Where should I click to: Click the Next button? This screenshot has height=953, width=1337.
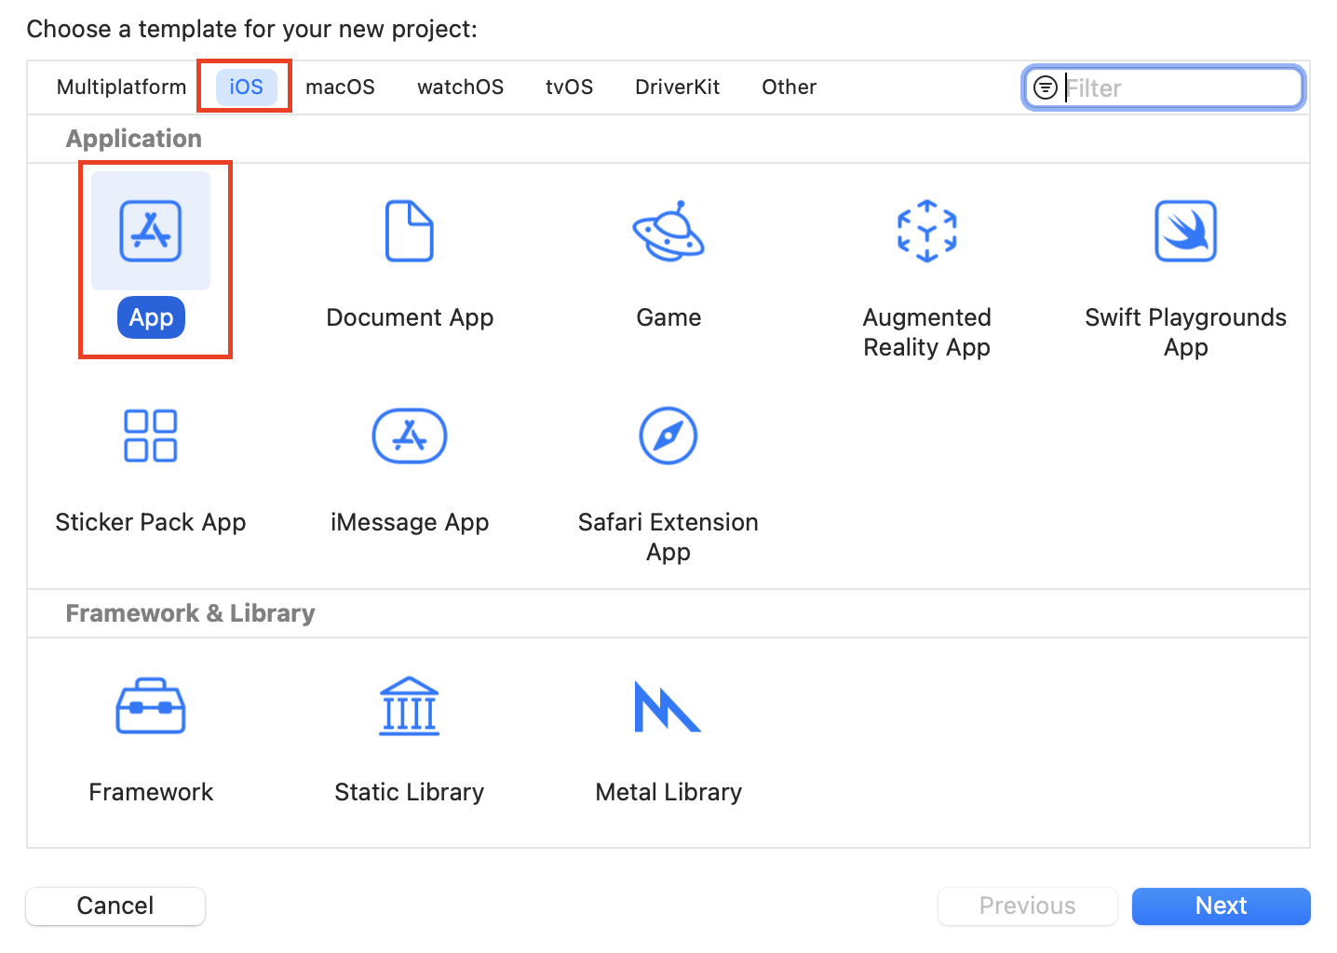tap(1221, 906)
